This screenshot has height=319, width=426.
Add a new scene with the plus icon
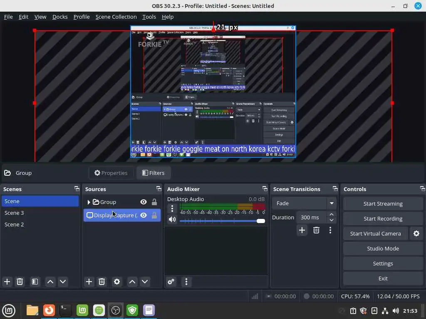pyautogui.click(x=7, y=282)
